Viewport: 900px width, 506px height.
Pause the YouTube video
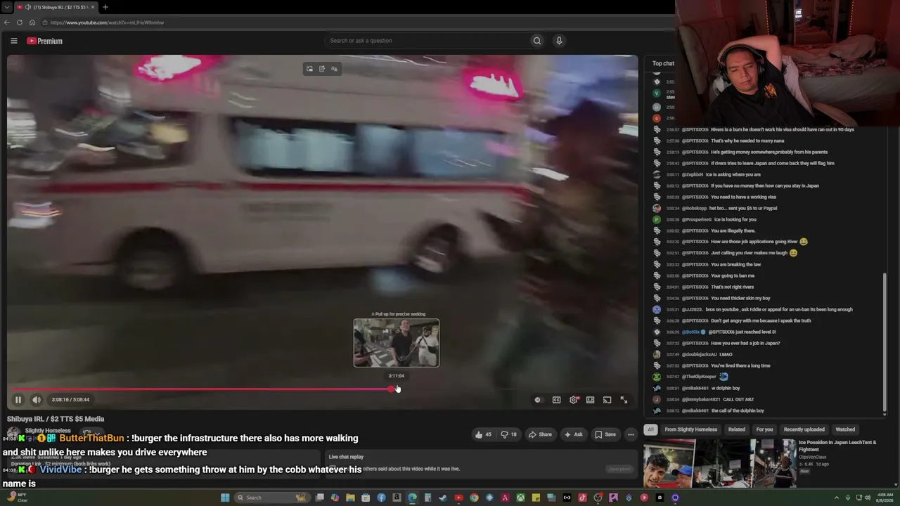tap(18, 400)
